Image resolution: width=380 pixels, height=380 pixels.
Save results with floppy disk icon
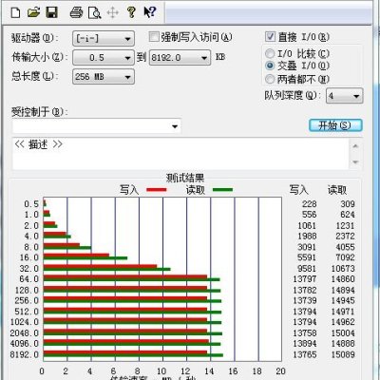tap(52, 12)
